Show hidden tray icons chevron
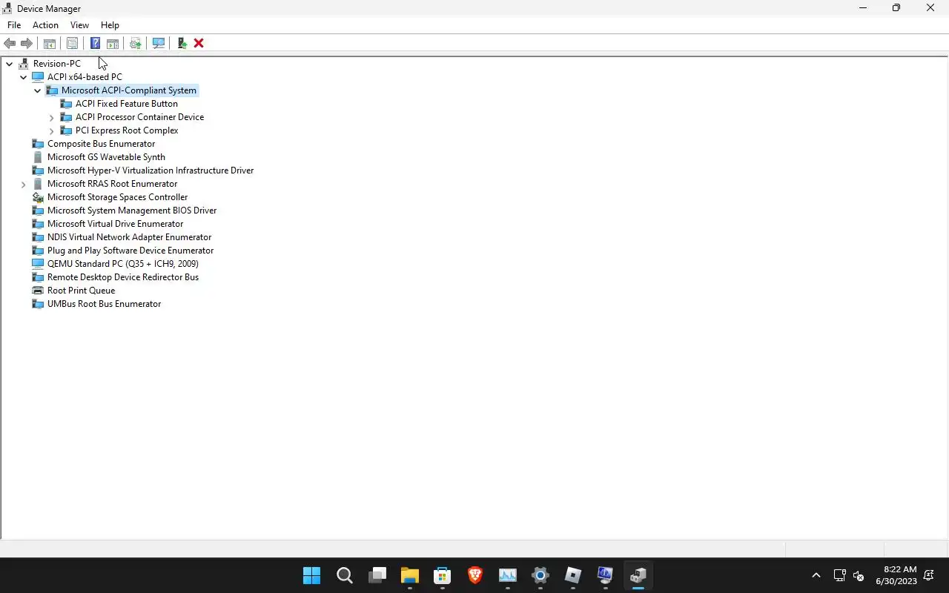The height and width of the screenshot is (593, 949). 816,575
